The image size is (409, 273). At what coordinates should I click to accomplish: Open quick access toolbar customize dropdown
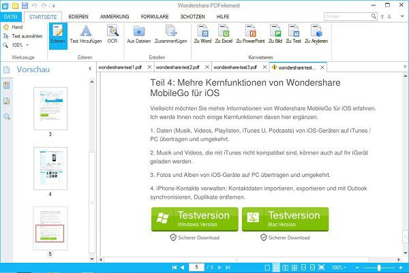(x=53, y=5)
